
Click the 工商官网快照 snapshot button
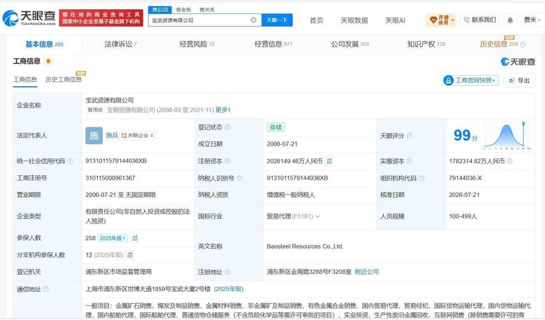click(471, 81)
